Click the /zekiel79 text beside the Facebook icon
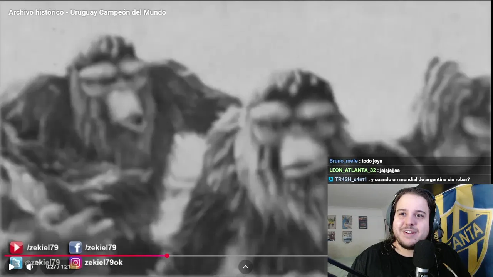Image resolution: width=493 pixels, height=277 pixels. click(101, 247)
